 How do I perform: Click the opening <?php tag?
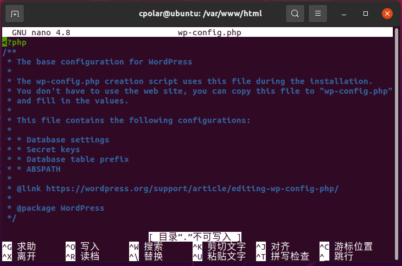tap(14, 42)
